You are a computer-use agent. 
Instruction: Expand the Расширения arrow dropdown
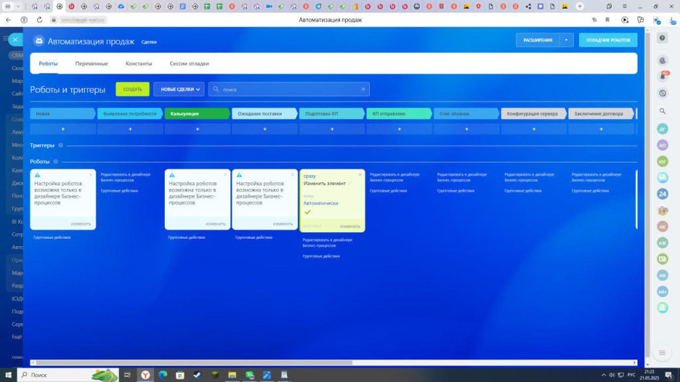pyautogui.click(x=566, y=40)
